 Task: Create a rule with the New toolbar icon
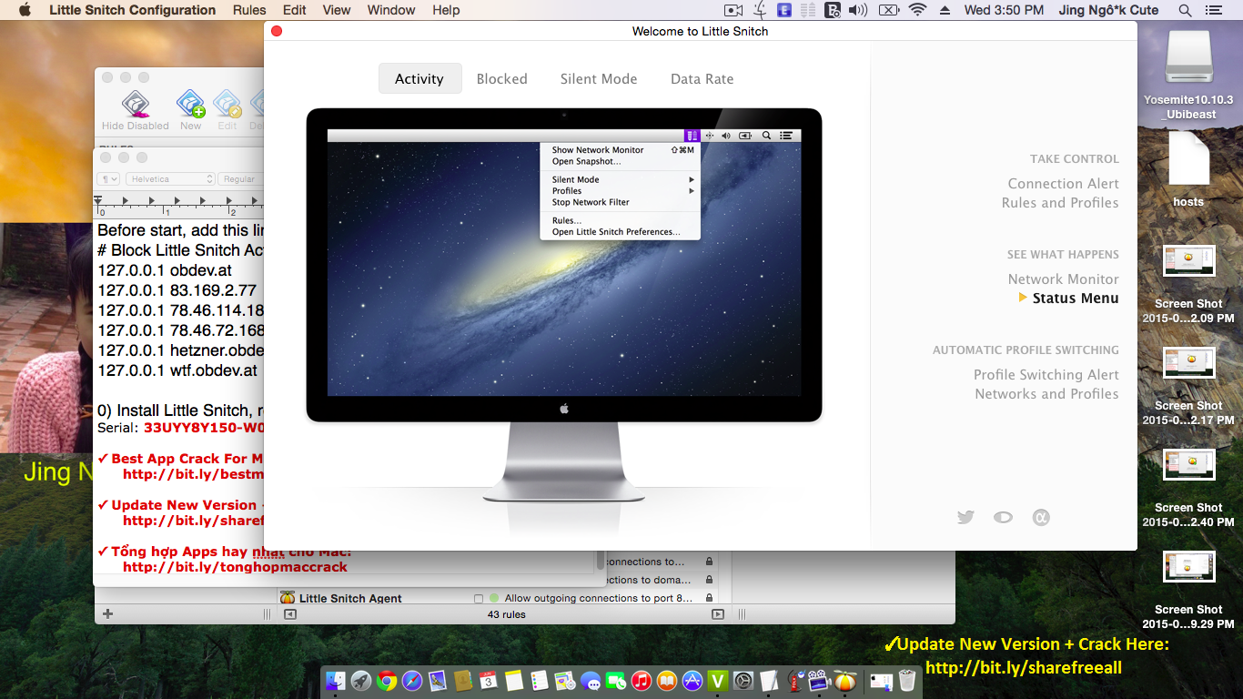coord(190,104)
